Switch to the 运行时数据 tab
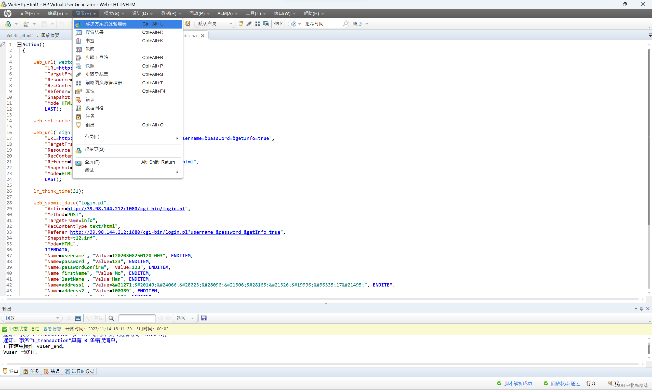Screen dimensions: 652x390 (80, 371)
